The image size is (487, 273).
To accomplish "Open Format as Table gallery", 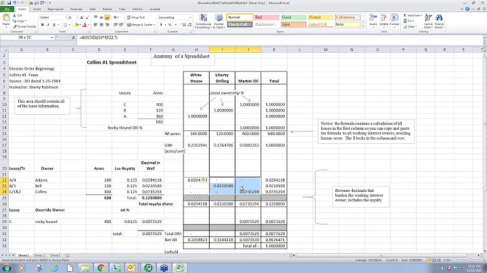I will click(218, 21).
